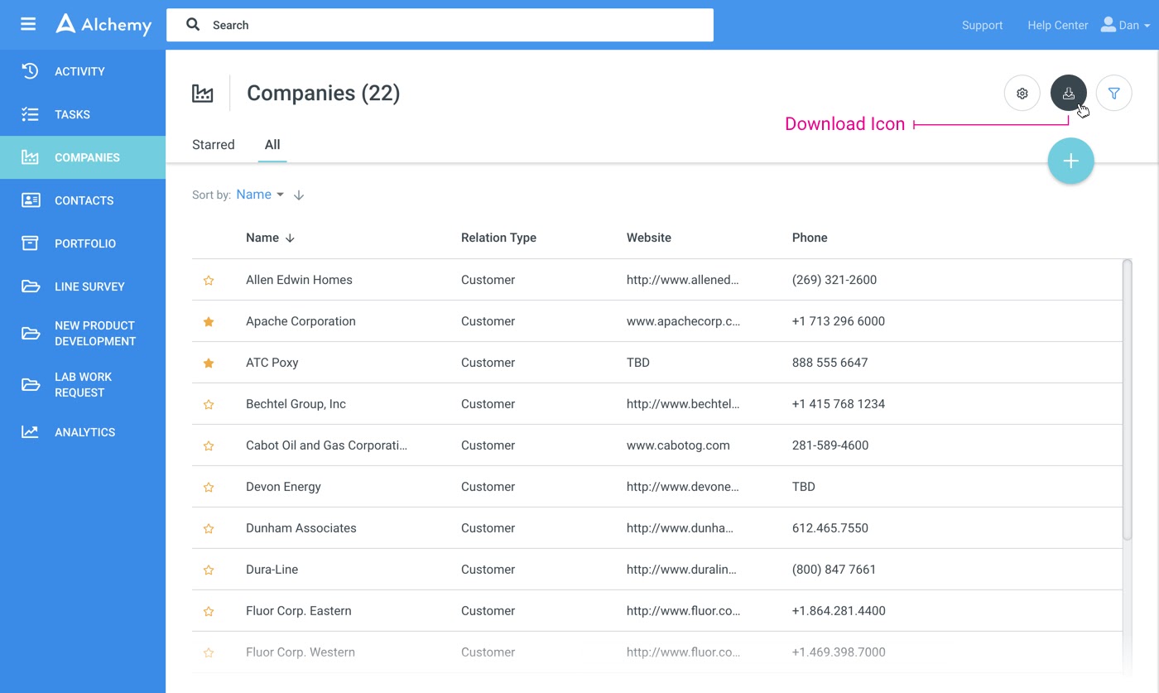Click www.apachecorp website cell
Screen dimensions: 1159x693
[x=684, y=321]
